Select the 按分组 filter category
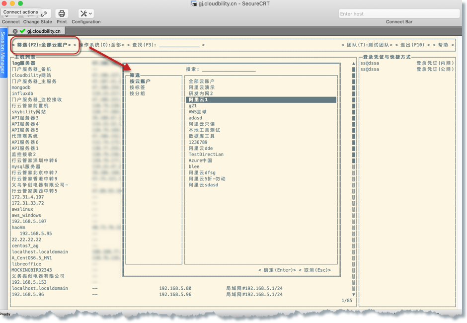This screenshot has height=323, width=467. [x=137, y=93]
